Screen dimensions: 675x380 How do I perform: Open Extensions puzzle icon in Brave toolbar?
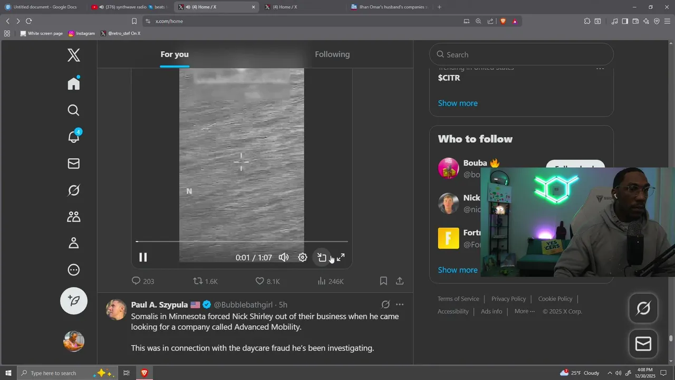pos(587,21)
